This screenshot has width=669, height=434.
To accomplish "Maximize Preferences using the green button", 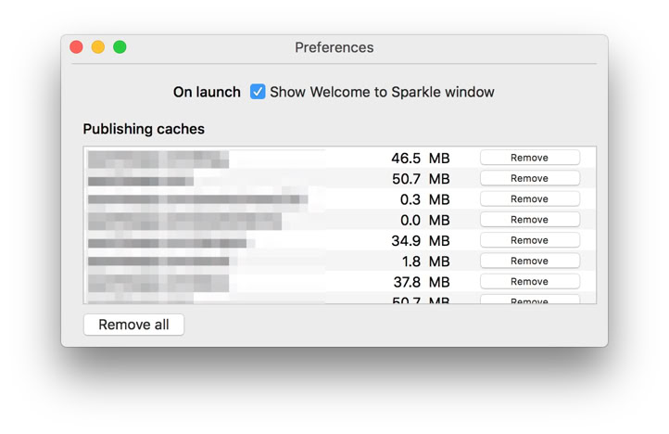I will pos(120,47).
